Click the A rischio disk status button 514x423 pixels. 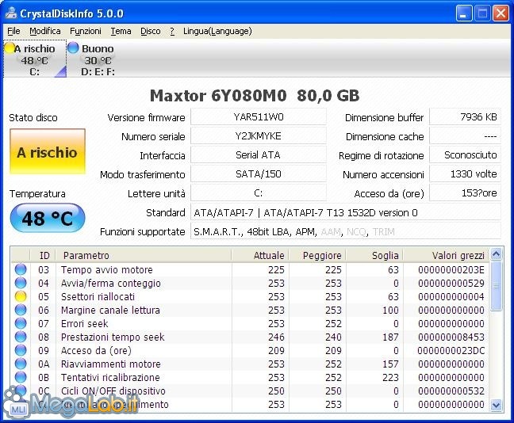48,151
